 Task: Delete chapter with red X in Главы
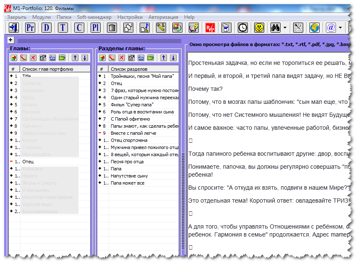pos(33,58)
